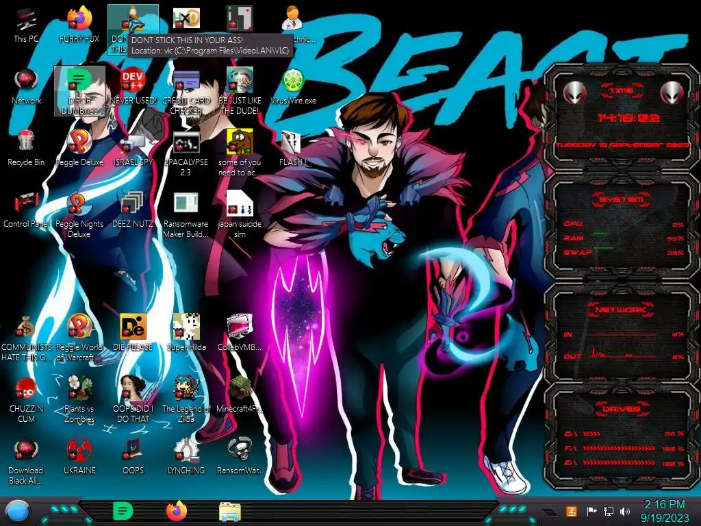The height and width of the screenshot is (526, 701).
Task: Launch Peggle Nights Deluxe shortcut
Action: tap(79, 214)
